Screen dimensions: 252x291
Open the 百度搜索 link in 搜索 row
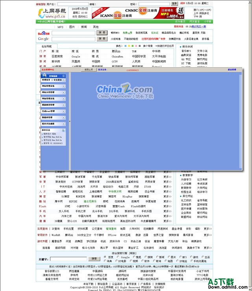[57, 56]
